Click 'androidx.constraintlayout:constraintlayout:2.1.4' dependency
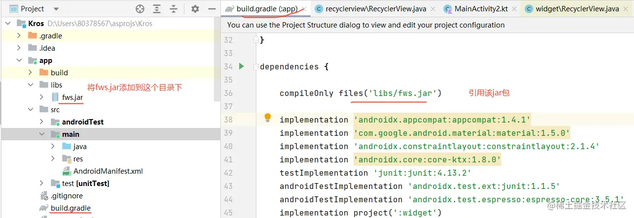The image size is (634, 218). click(x=477, y=146)
